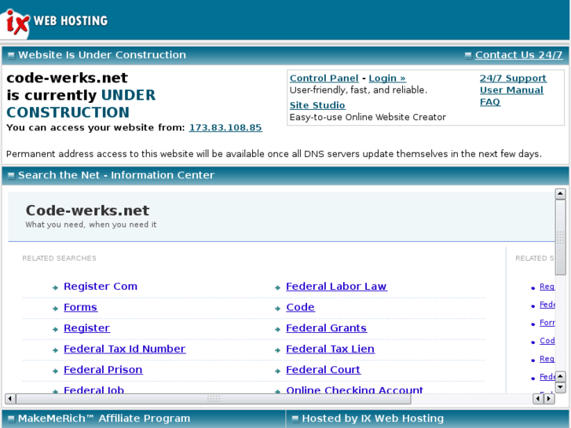Viewport: 571px width, 428px height.
Task: Click the square icon beside Website Is Under Construction
Action: tap(11, 56)
